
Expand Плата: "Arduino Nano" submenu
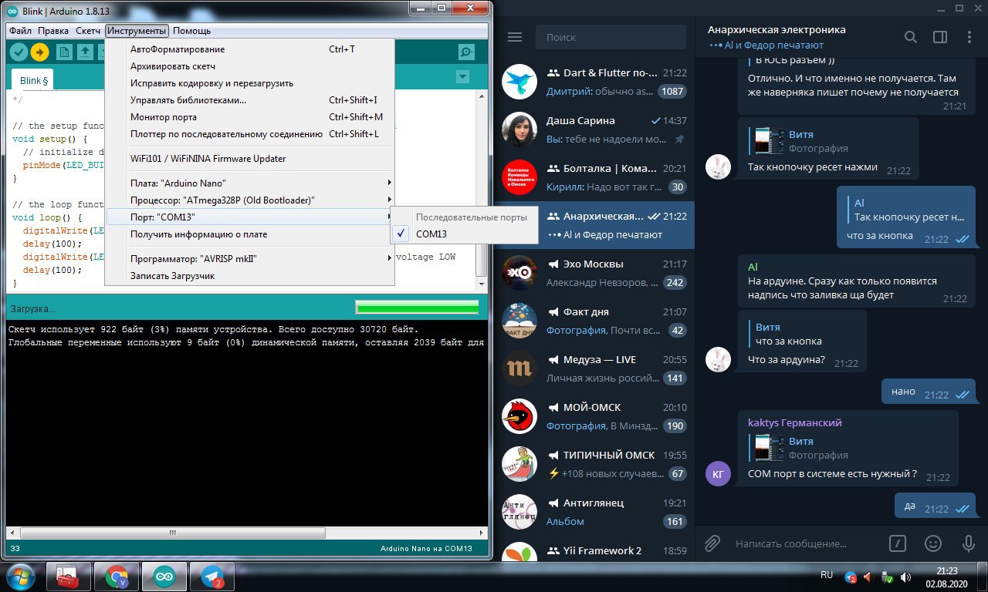point(249,183)
